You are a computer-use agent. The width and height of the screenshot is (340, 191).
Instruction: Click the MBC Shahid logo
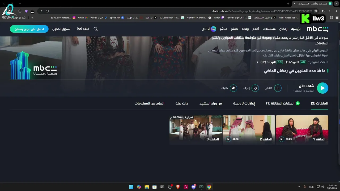[317, 29]
